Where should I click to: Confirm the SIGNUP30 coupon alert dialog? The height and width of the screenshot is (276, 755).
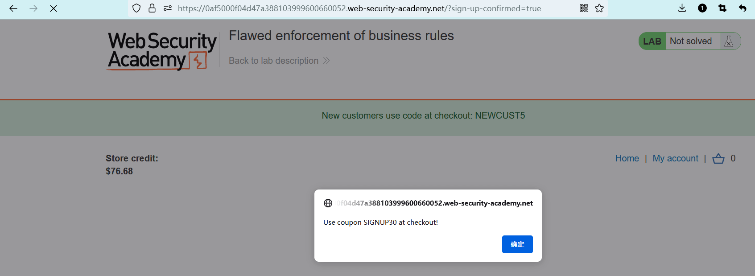tap(517, 244)
